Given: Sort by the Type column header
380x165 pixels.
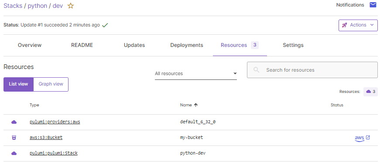Looking at the screenshot, I should coord(34,105).
